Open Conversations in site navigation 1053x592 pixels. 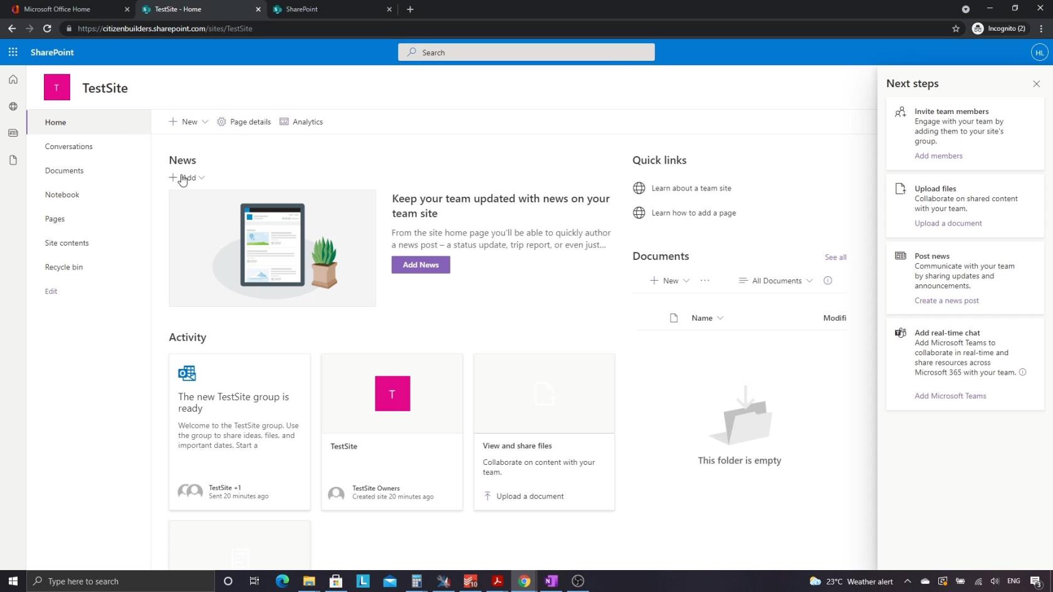[68, 147]
